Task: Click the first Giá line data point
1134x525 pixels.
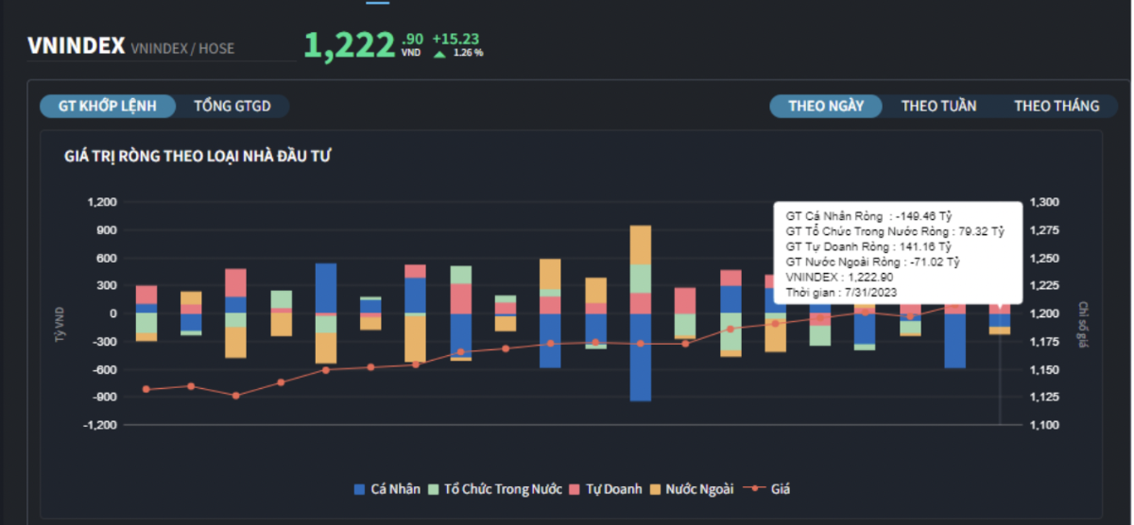Action: pos(146,389)
